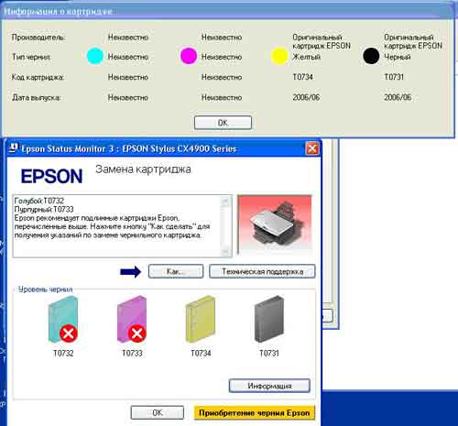The width and height of the screenshot is (458, 426).
Task: Click the black ink color circle
Action: 371,56
